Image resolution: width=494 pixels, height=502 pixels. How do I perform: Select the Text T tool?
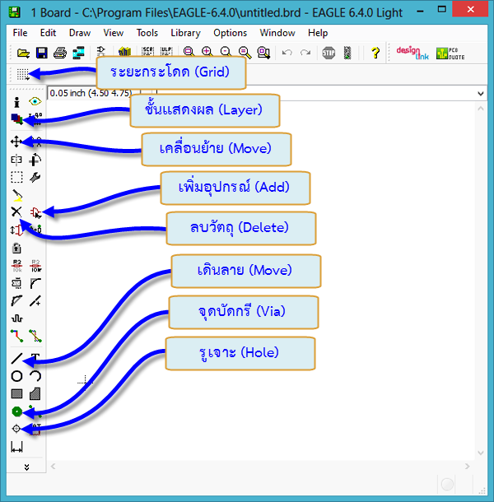[x=35, y=358]
